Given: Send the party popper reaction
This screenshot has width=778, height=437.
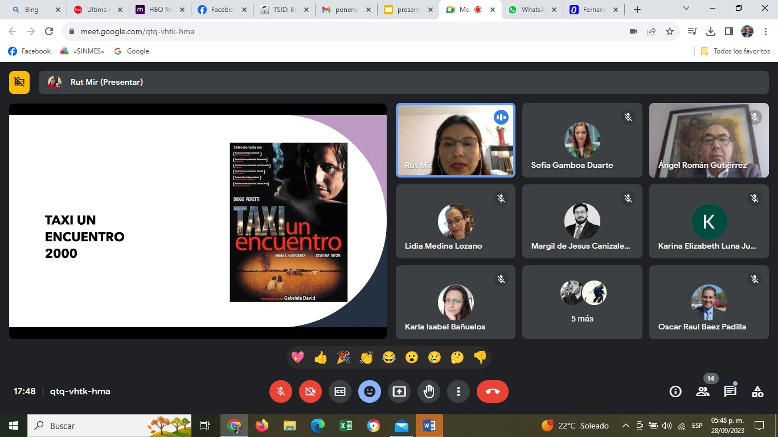Looking at the screenshot, I should click(343, 357).
